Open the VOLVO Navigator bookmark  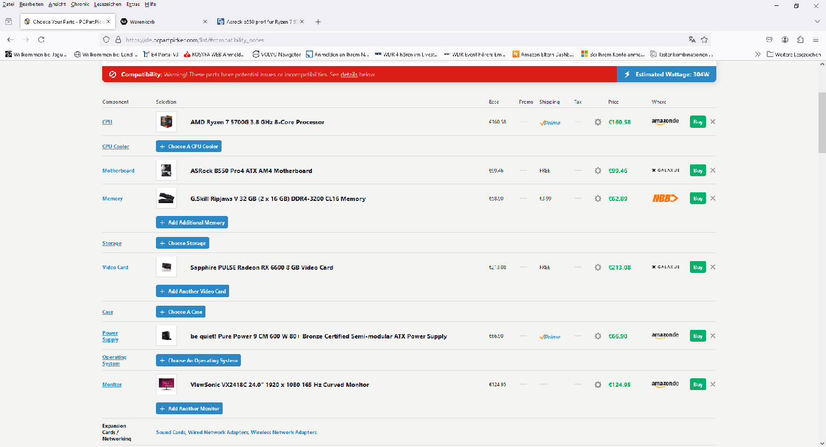[x=276, y=54]
